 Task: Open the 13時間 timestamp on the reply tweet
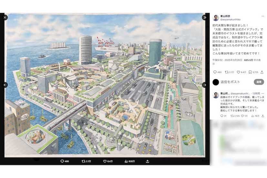coord(256,93)
